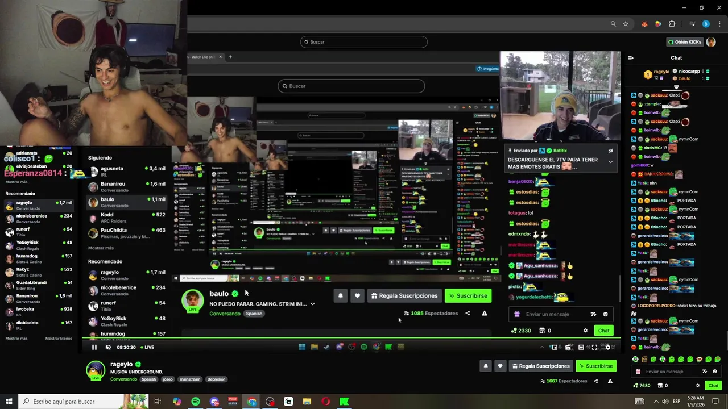
Task: Toggle baulo's follow heart in video
Action: click(x=357, y=295)
